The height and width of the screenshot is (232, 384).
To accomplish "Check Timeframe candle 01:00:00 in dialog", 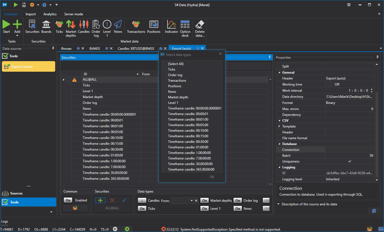I will [x=165, y=147].
